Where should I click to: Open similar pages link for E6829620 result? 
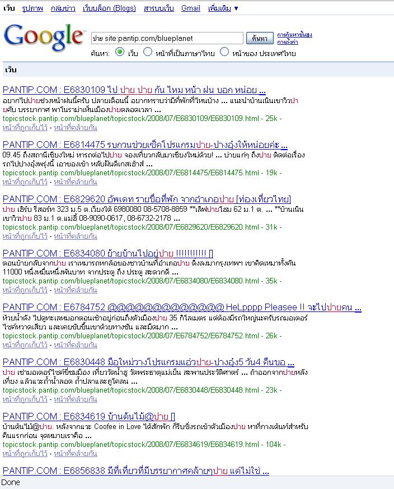click(76, 236)
